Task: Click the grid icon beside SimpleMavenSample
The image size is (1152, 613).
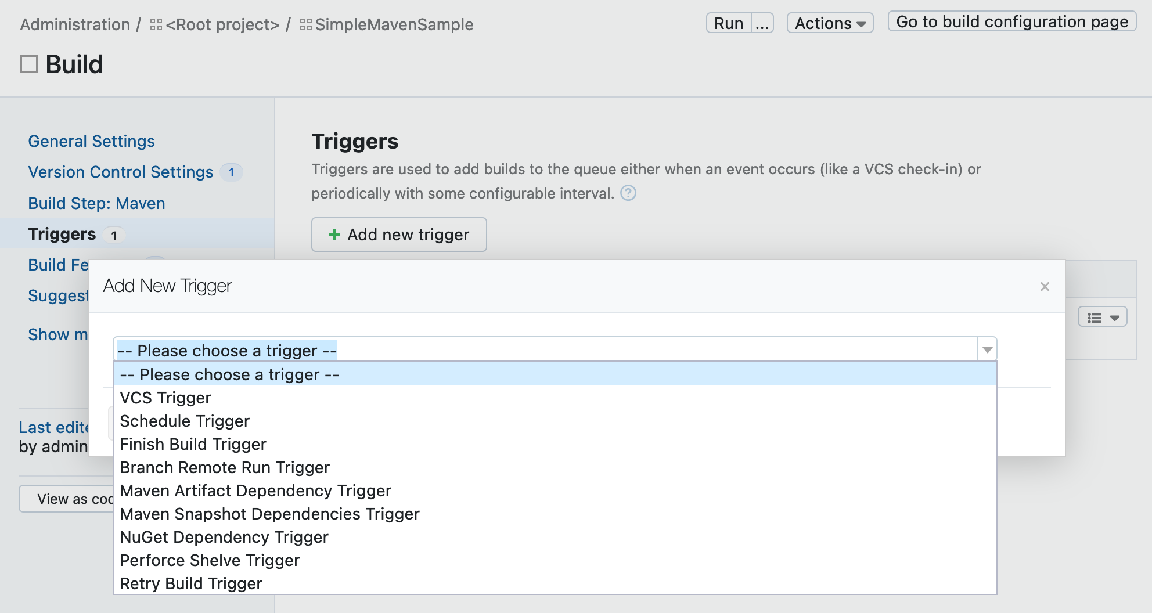Action: [304, 24]
